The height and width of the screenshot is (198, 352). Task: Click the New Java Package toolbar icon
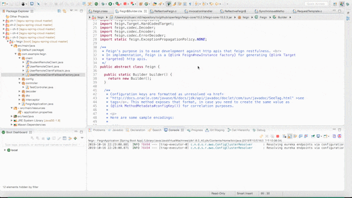(141, 4)
